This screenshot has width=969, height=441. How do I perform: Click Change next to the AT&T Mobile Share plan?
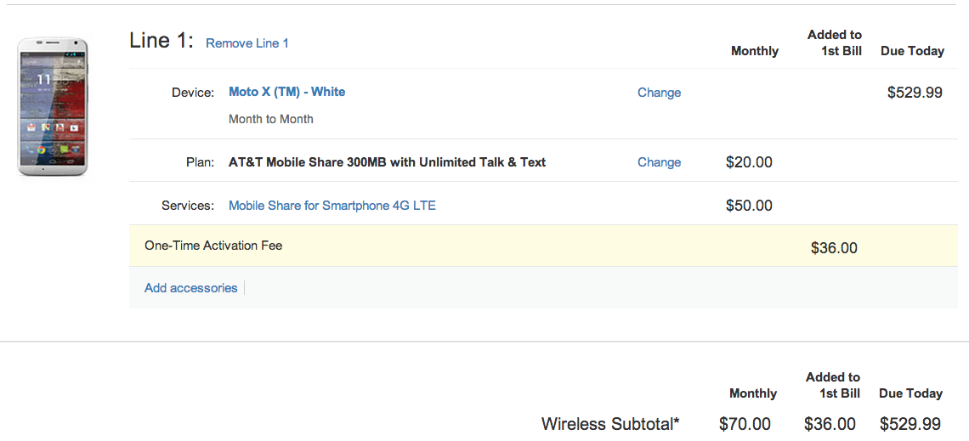[660, 162]
